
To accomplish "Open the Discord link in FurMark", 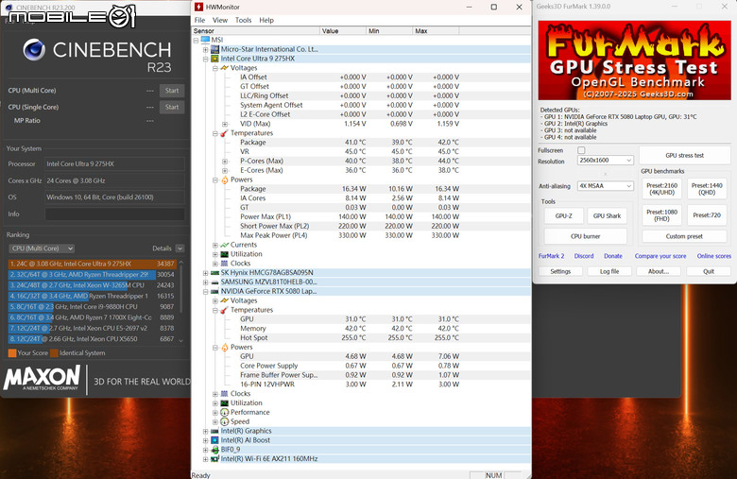I will [x=584, y=256].
